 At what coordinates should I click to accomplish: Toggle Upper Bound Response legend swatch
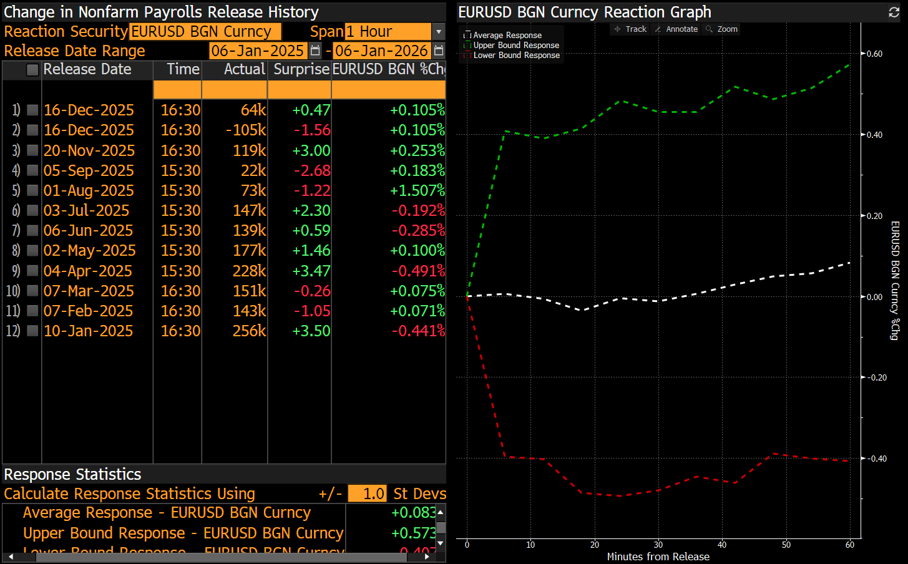(x=467, y=46)
